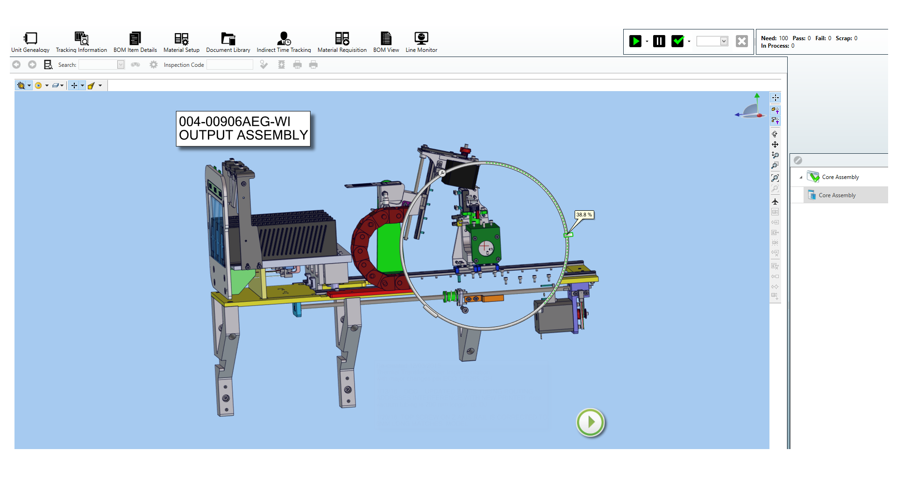The width and height of the screenshot is (897, 486).
Task: Select the Zoom area tool
Action: (x=775, y=165)
